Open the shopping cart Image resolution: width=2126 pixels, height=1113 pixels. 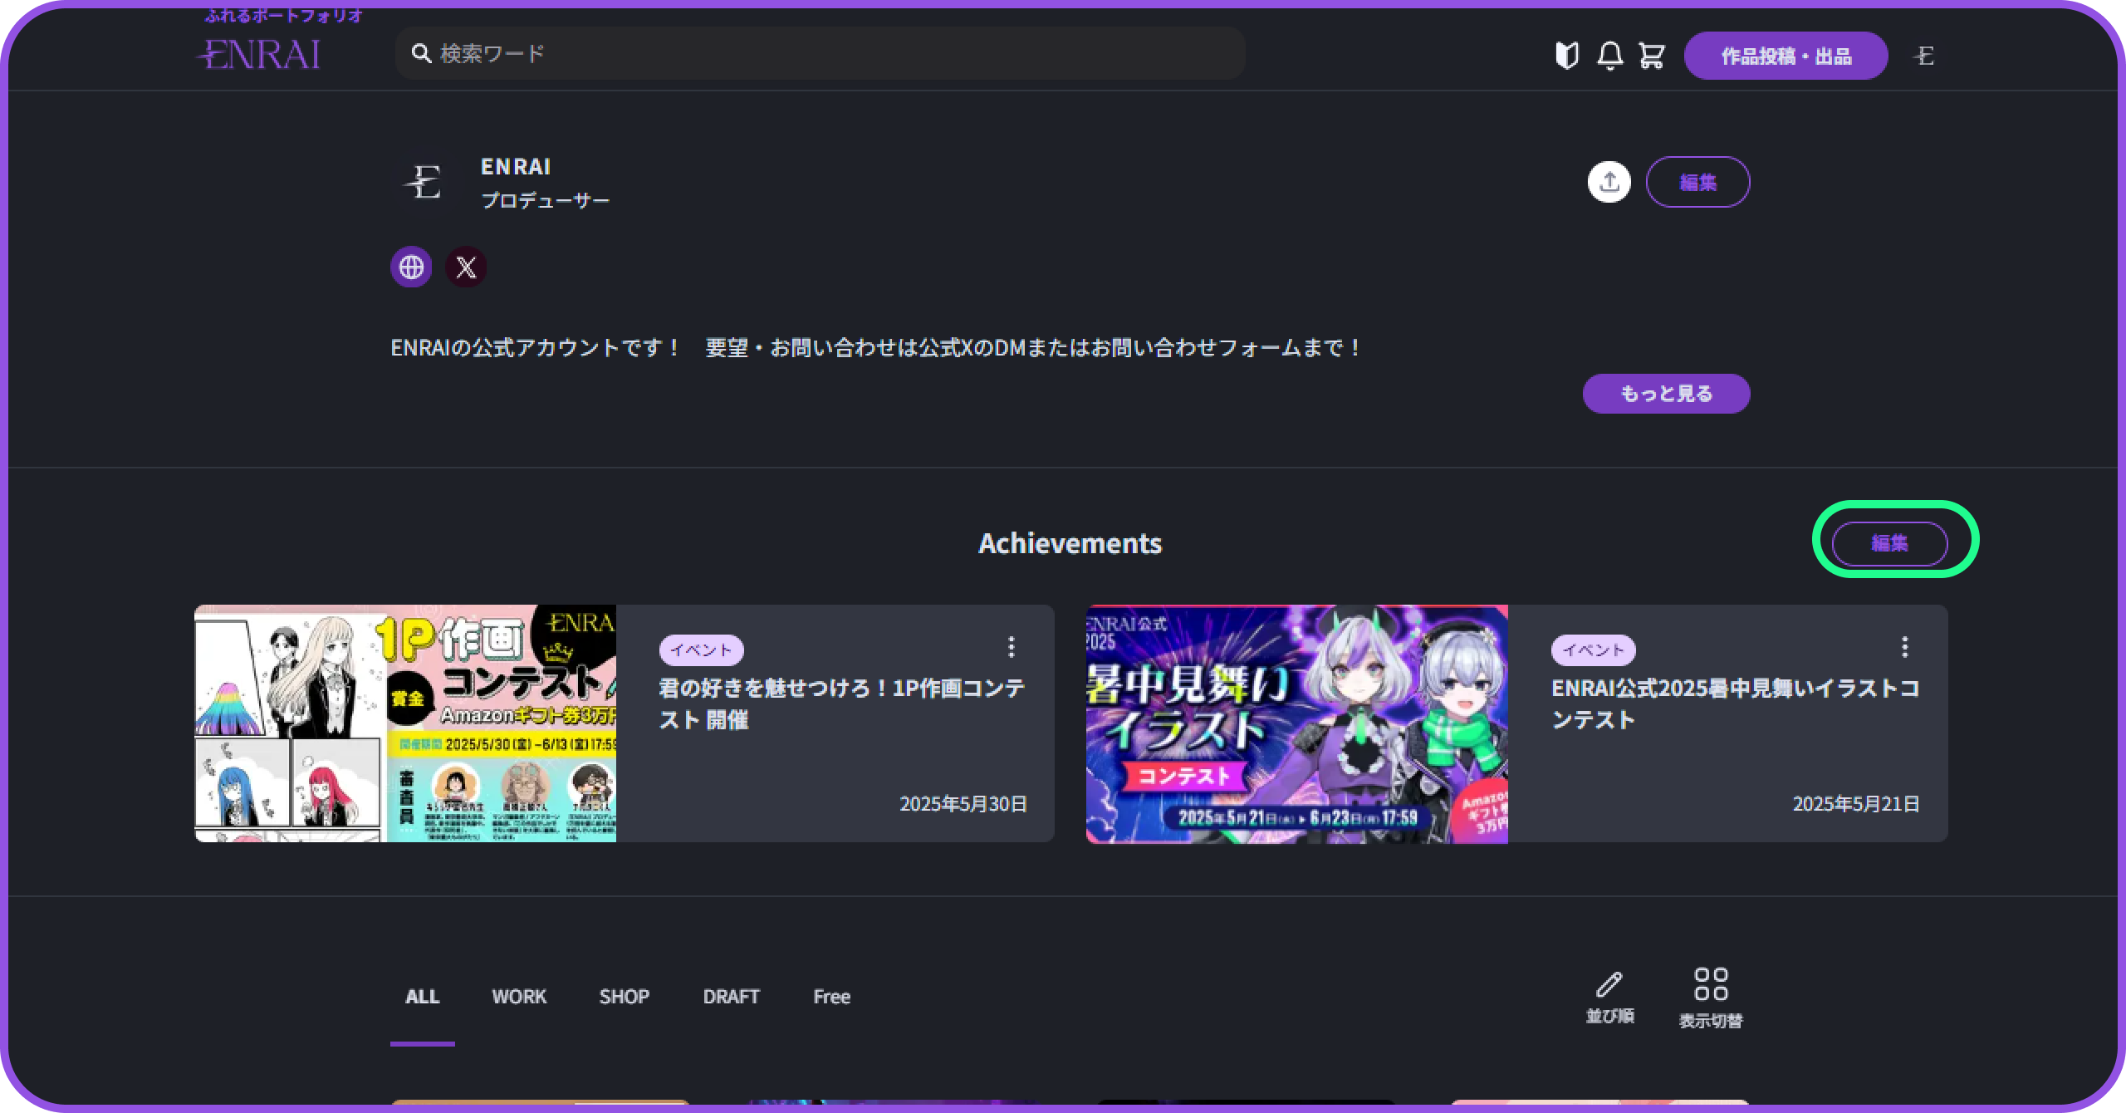click(1651, 56)
